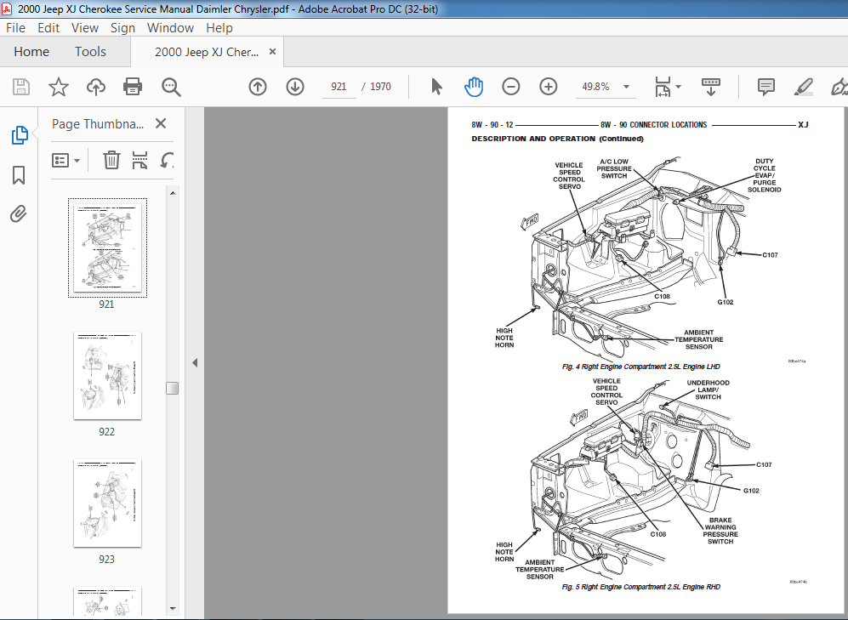
Task: Add document to starred with star icon
Action: (59, 87)
